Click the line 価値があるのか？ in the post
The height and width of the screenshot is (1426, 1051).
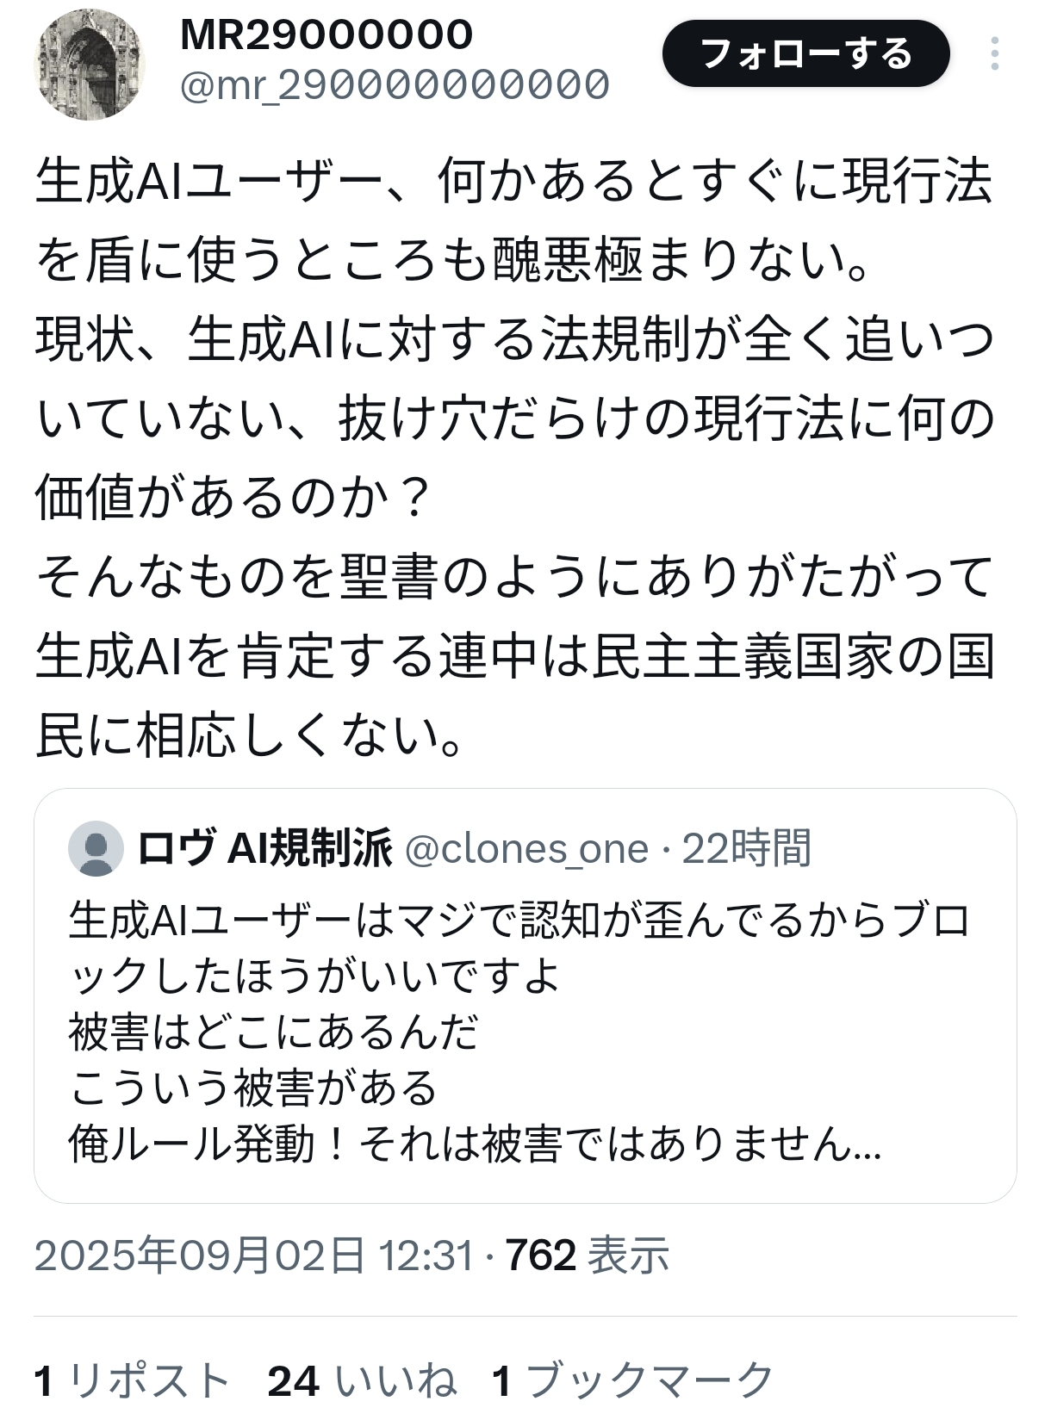click(233, 498)
